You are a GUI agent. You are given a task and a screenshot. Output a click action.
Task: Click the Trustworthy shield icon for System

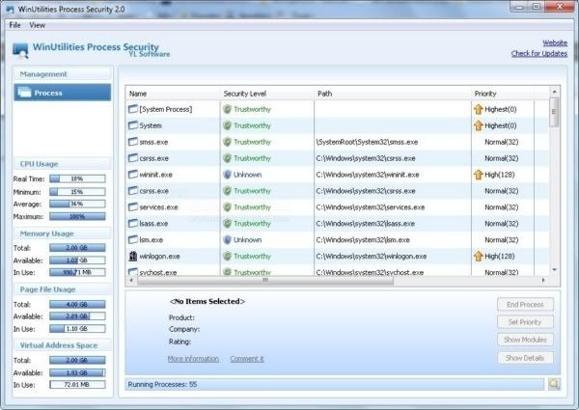click(x=228, y=125)
